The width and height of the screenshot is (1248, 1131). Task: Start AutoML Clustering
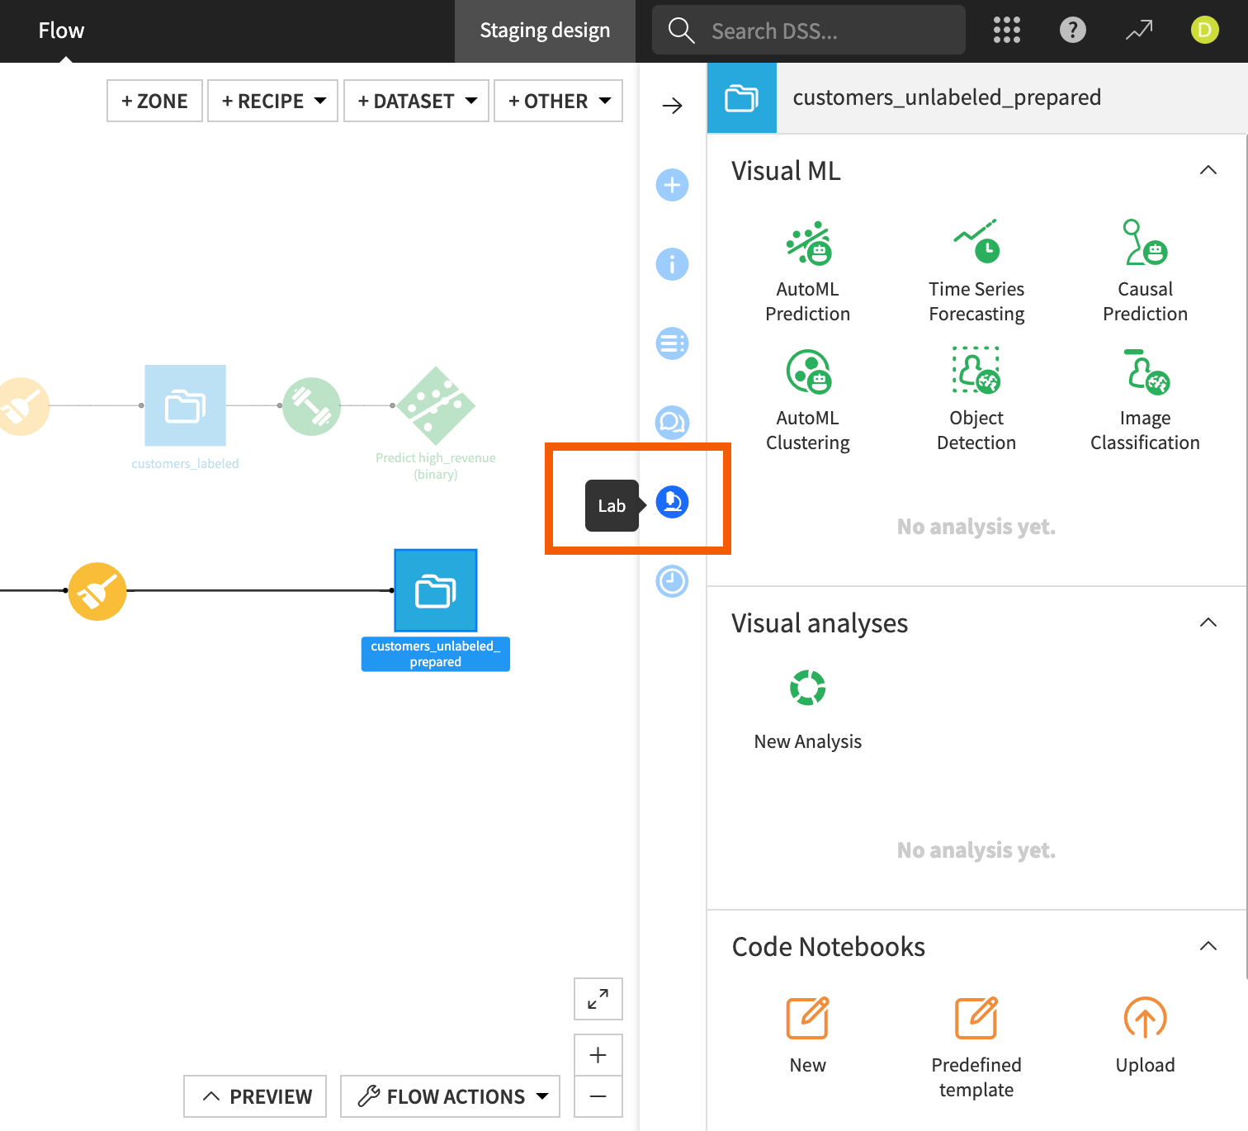[808, 400]
